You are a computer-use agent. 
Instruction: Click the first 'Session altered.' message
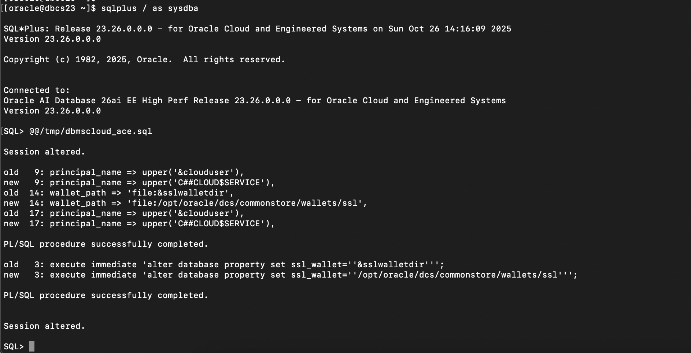coord(44,152)
